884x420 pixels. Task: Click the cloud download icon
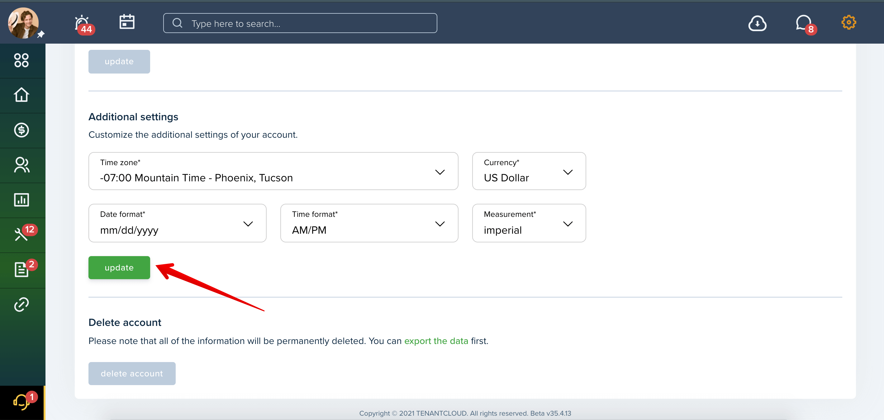pyautogui.click(x=757, y=23)
